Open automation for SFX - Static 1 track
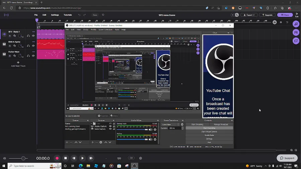Image resolution: width=301 pixels, height=169 pixels. coord(15,36)
